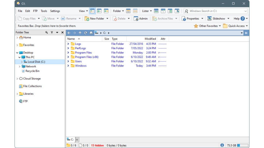This screenshot has width=264, height=148.
Task: Open Quick Access dropdown
Action: 235,26
